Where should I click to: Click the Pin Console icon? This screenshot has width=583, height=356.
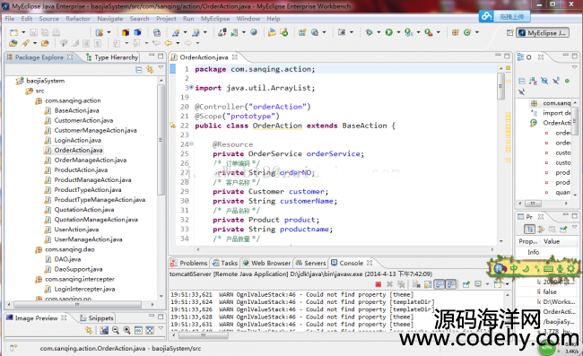coord(466,284)
